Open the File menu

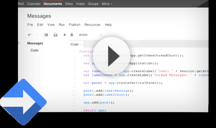(30, 25)
